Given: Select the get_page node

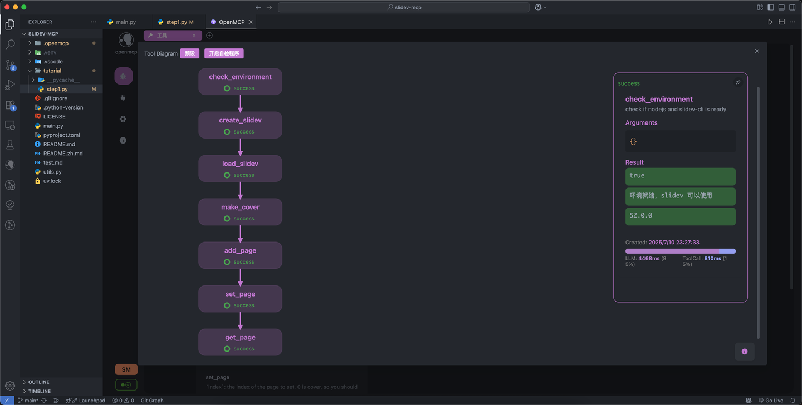Looking at the screenshot, I should click(x=240, y=342).
